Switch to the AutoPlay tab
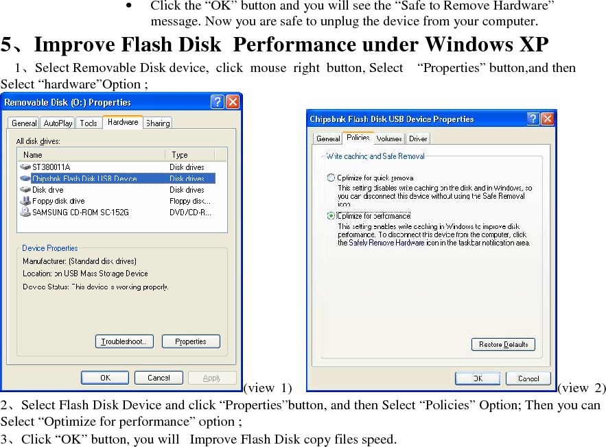Viewport: 606px width, 447px height. pos(57,123)
